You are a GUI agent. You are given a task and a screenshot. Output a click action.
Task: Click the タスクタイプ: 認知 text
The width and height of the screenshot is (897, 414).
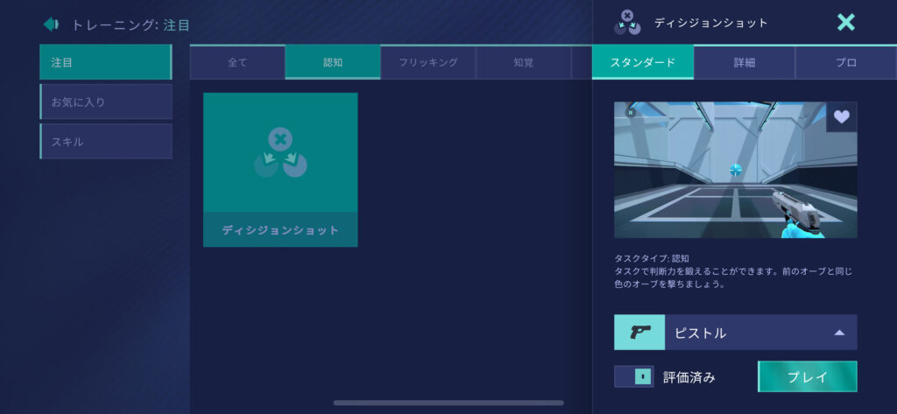tap(652, 258)
